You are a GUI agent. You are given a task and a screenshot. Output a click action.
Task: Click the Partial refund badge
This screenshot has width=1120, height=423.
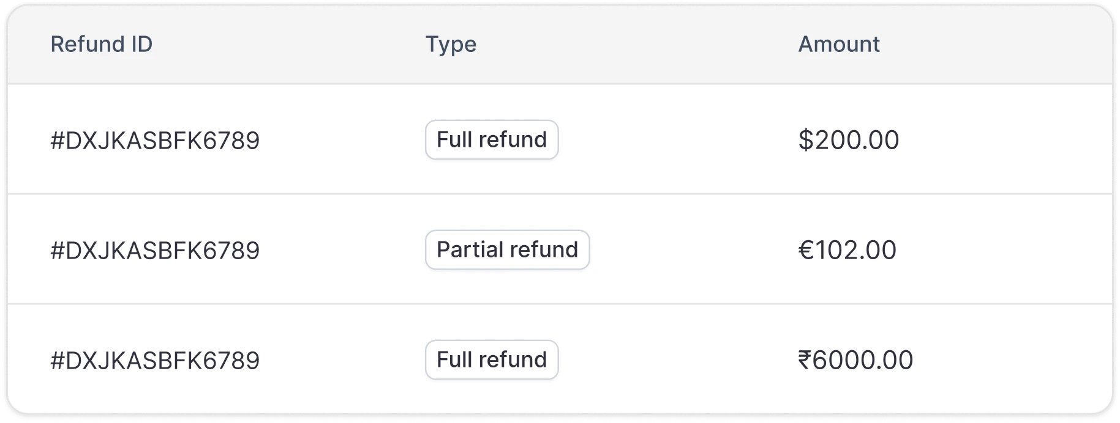coord(507,249)
